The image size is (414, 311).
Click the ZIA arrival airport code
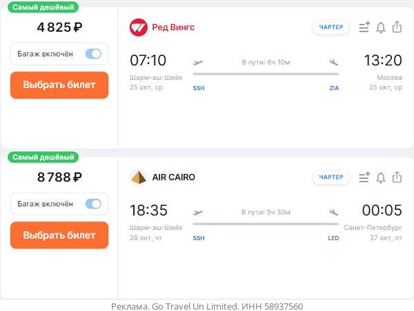pyautogui.click(x=334, y=88)
